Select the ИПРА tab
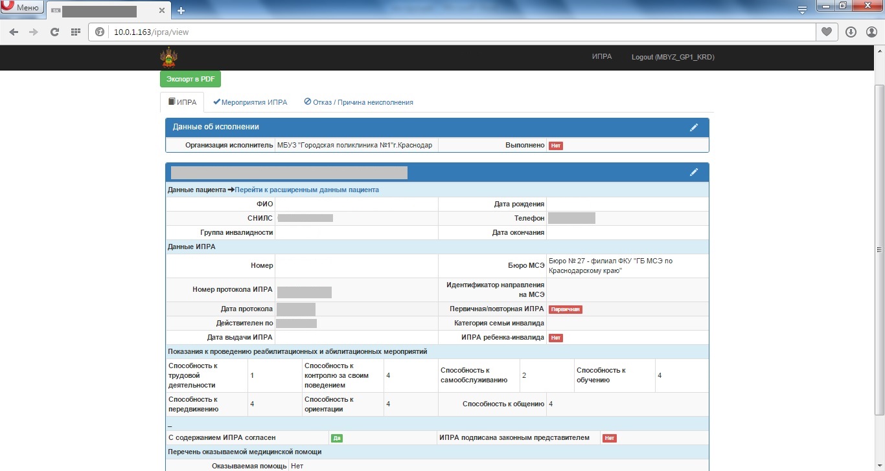This screenshot has width=885, height=471. click(x=182, y=102)
